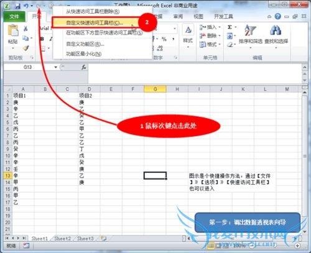
Task: Click the Copy icon
Action: 26,38
